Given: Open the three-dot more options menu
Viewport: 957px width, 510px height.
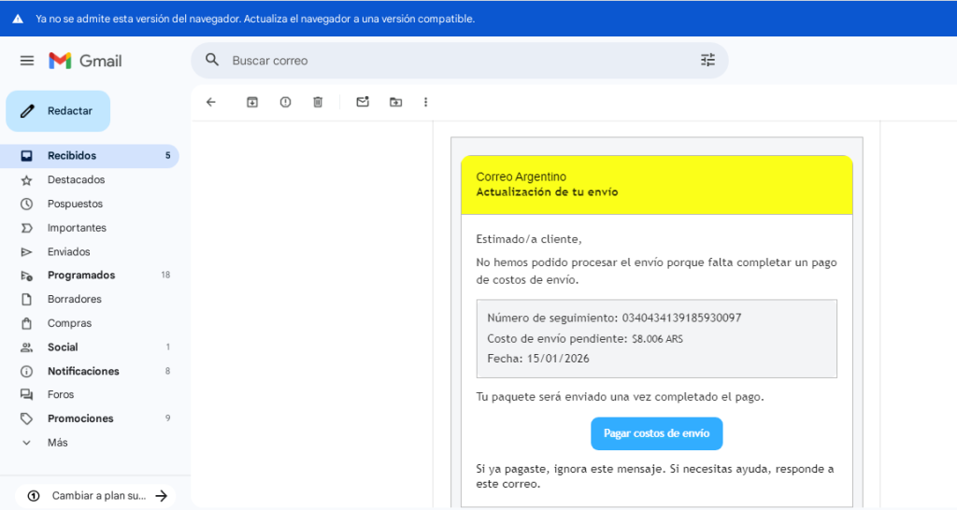Looking at the screenshot, I should click(426, 102).
